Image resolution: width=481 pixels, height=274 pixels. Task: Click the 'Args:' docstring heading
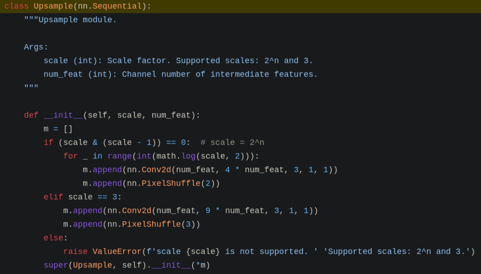click(x=36, y=47)
